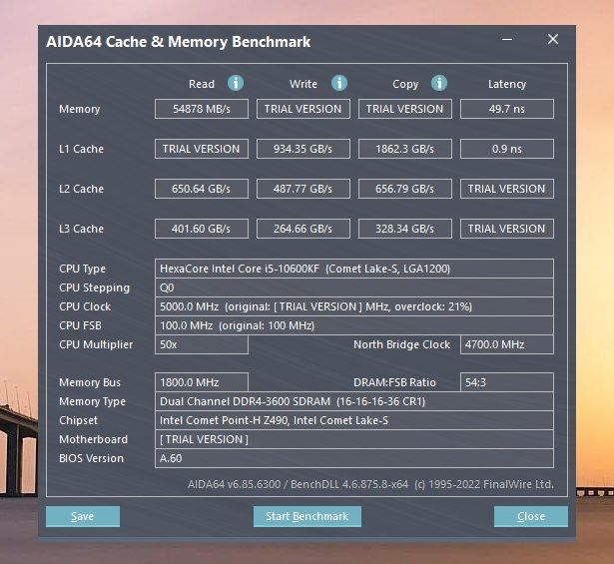Click the Chipset label
Screen dimensions: 614x564
(78, 420)
